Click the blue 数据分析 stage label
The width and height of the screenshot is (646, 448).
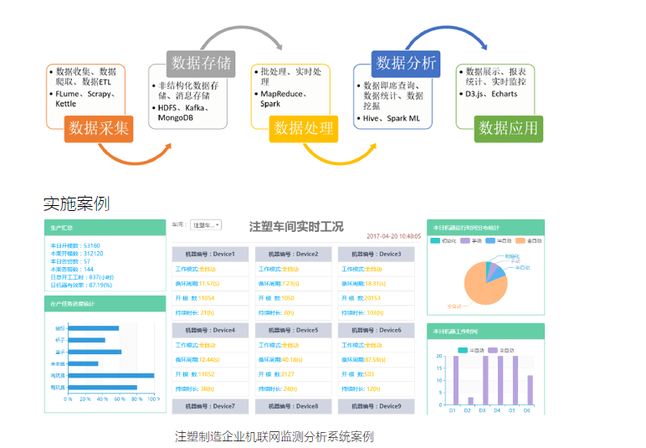tap(406, 63)
